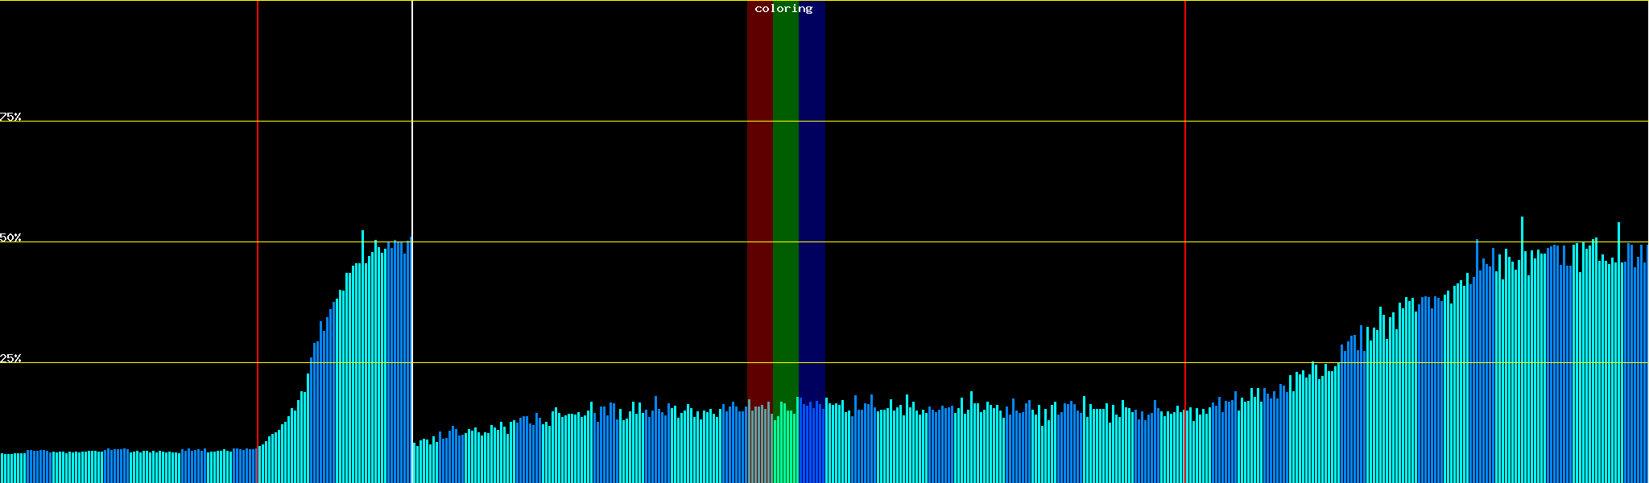Image resolution: width=1649 pixels, height=483 pixels.
Task: Select the dark blue coloring band
Action: pyautogui.click(x=812, y=201)
